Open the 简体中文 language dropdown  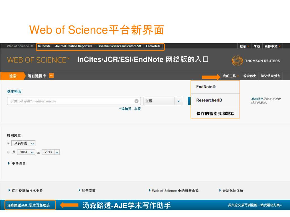[x=272, y=46]
